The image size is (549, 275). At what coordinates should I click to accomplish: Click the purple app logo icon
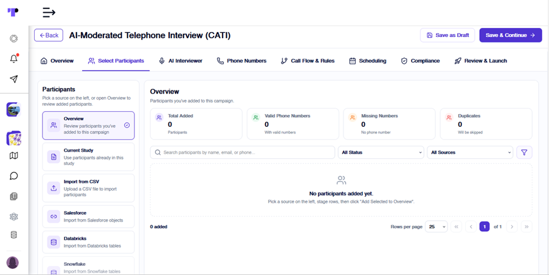(x=13, y=12)
